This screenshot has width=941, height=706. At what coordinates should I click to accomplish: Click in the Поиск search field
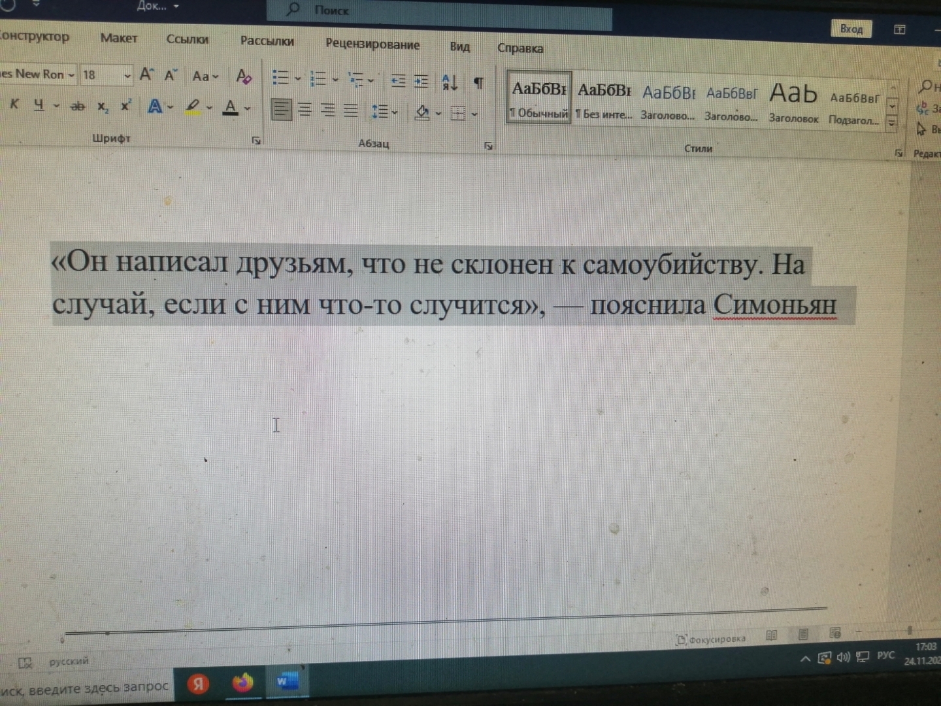click(444, 12)
